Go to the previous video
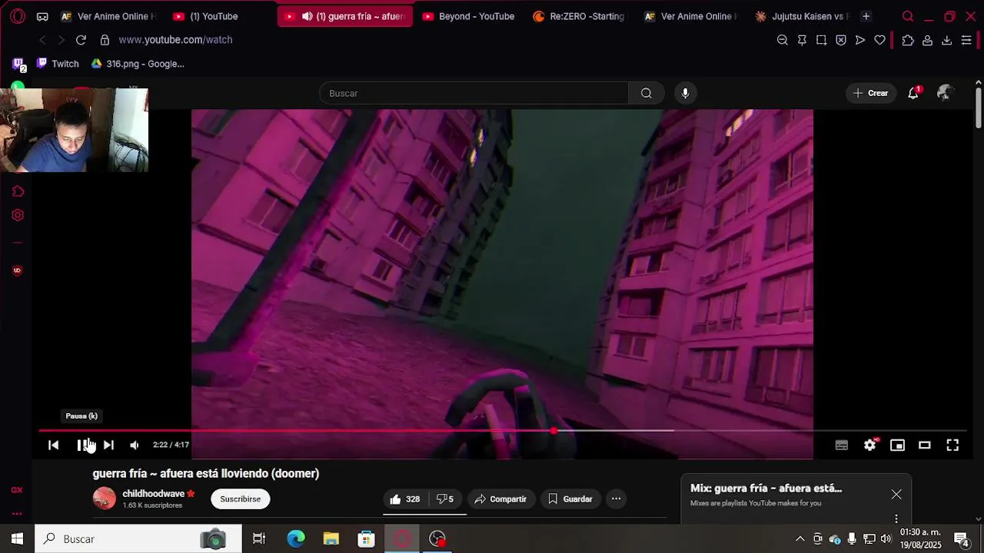 53,445
